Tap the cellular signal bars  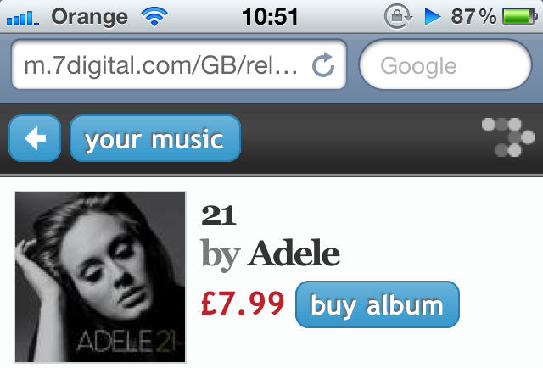click(x=23, y=18)
